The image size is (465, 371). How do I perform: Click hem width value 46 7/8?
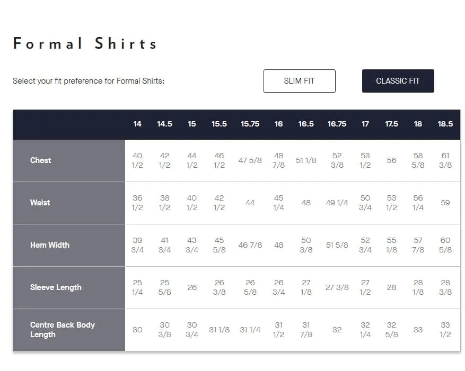[x=250, y=245]
